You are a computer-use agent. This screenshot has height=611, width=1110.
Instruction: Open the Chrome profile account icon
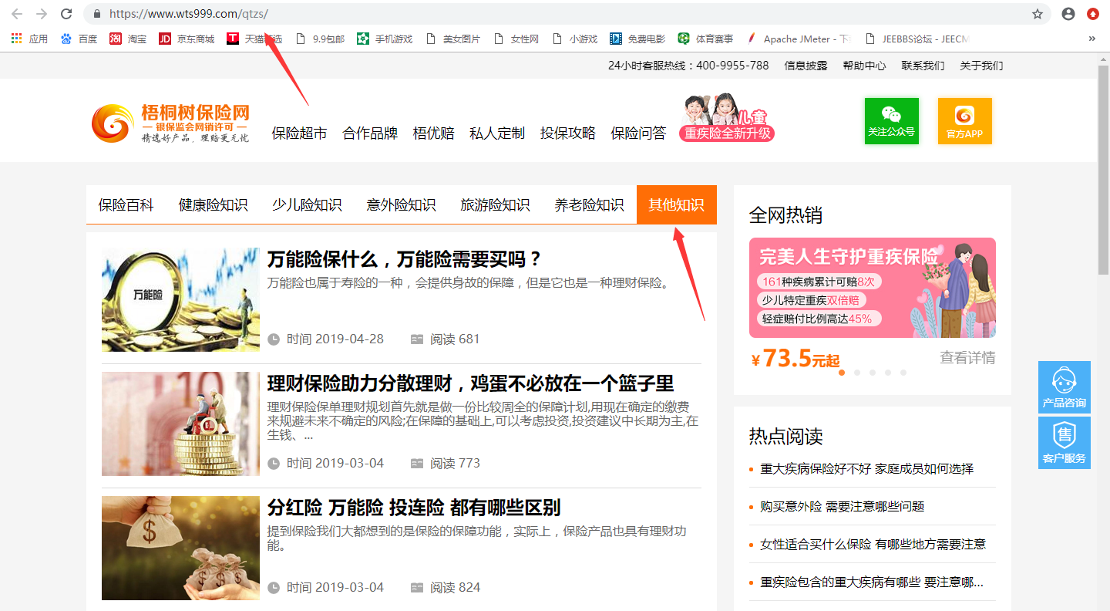tap(1068, 14)
